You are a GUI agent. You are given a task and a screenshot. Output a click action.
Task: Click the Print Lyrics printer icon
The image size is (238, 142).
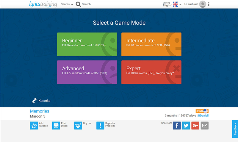(x=56, y=126)
